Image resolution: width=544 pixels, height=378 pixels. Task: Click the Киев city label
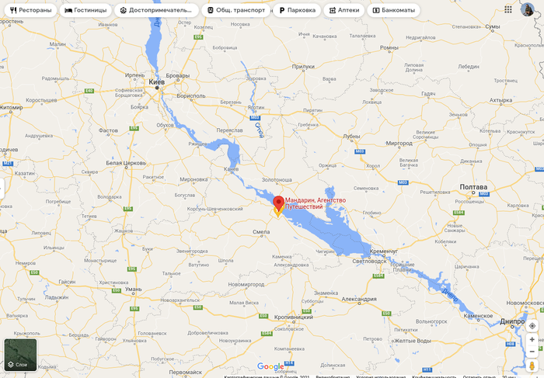(x=157, y=82)
